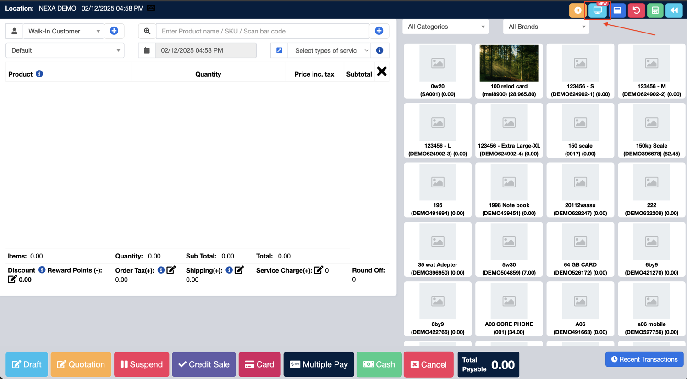Open the Default price group dropdown
687x379 pixels.
coord(65,50)
